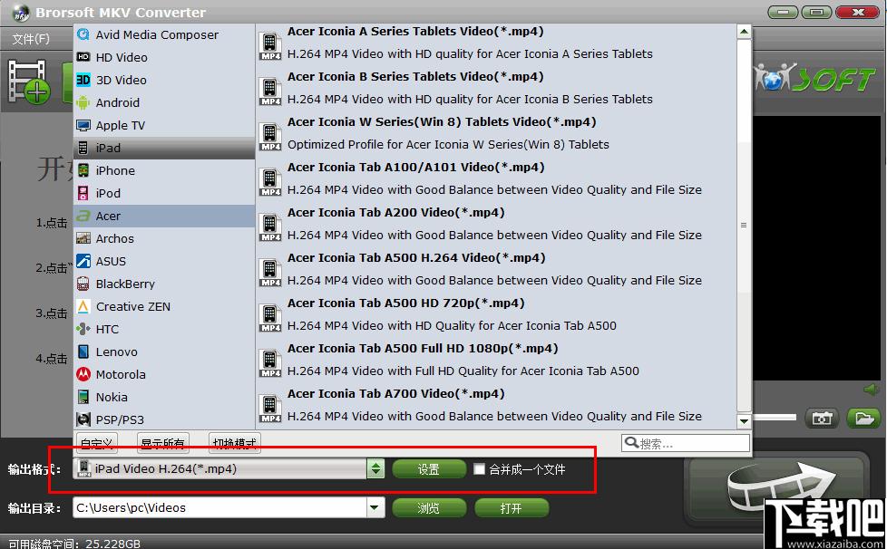
Task: Choose Lenovo category
Action: point(164,352)
